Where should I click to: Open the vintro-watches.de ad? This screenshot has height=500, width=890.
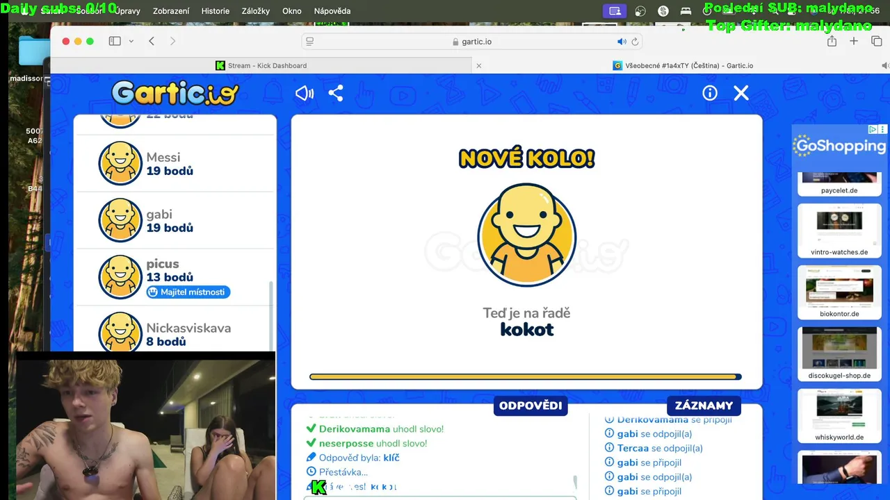839,231
